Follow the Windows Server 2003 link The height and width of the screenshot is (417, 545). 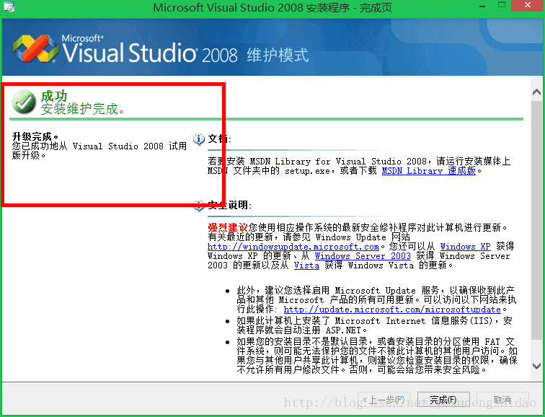pos(363,256)
